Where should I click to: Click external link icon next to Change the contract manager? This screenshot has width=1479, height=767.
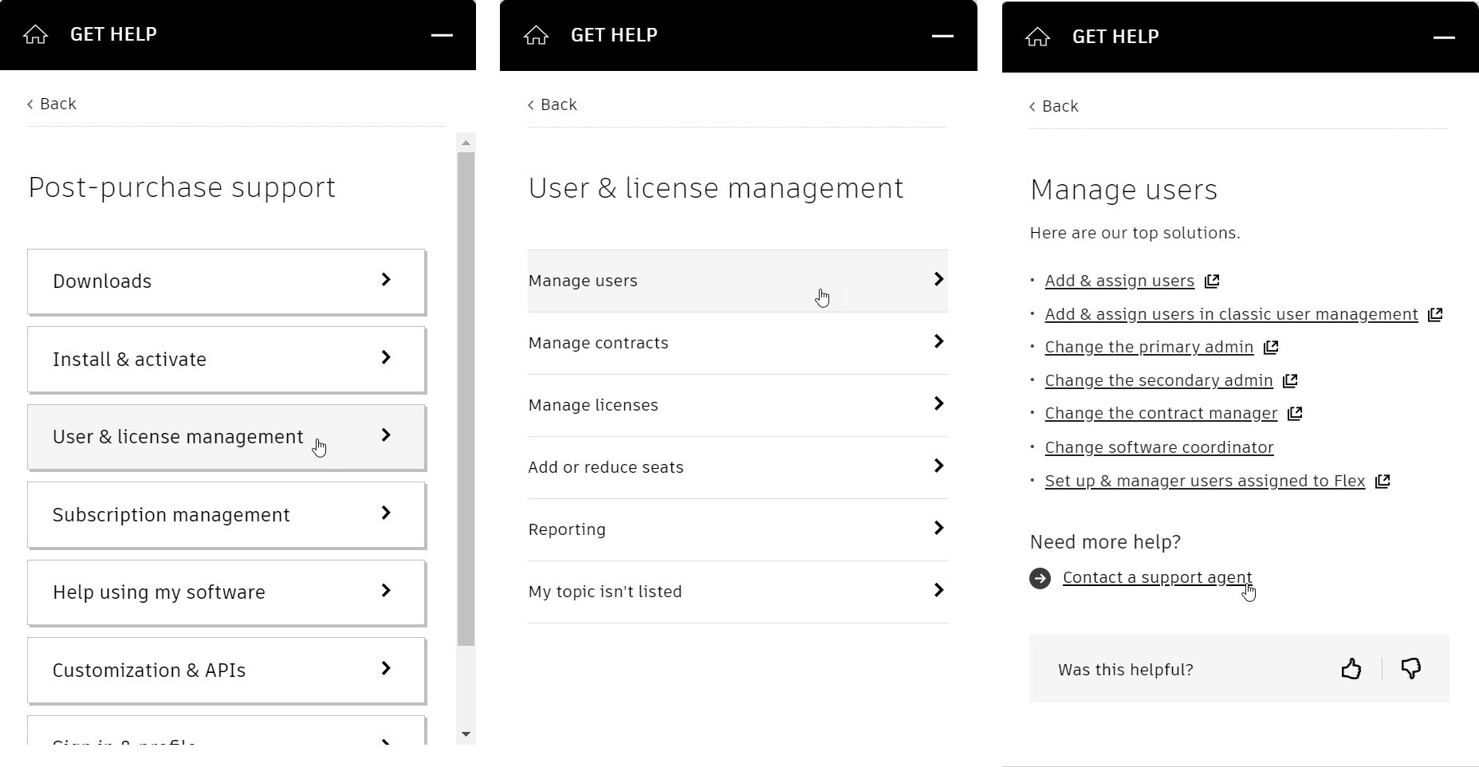(1295, 413)
